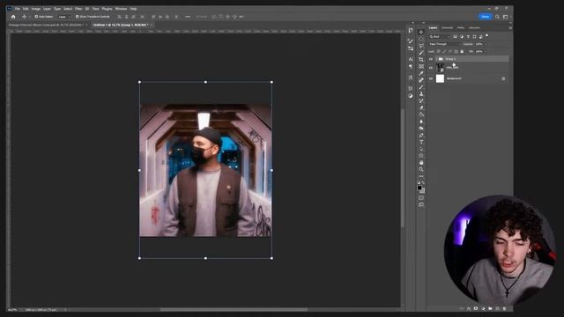Select the Frame tool
This screenshot has width=564, height=317.
point(421,66)
